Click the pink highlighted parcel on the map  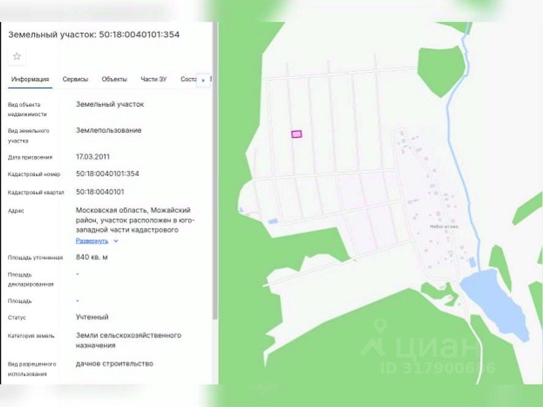(x=296, y=134)
